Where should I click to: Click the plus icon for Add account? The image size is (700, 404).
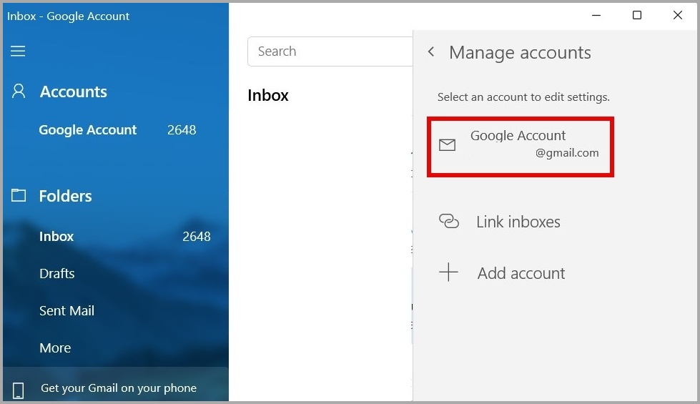448,272
